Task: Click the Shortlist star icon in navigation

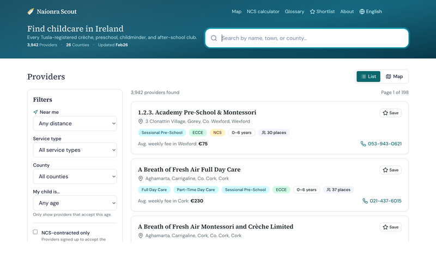Action: pyautogui.click(x=312, y=11)
